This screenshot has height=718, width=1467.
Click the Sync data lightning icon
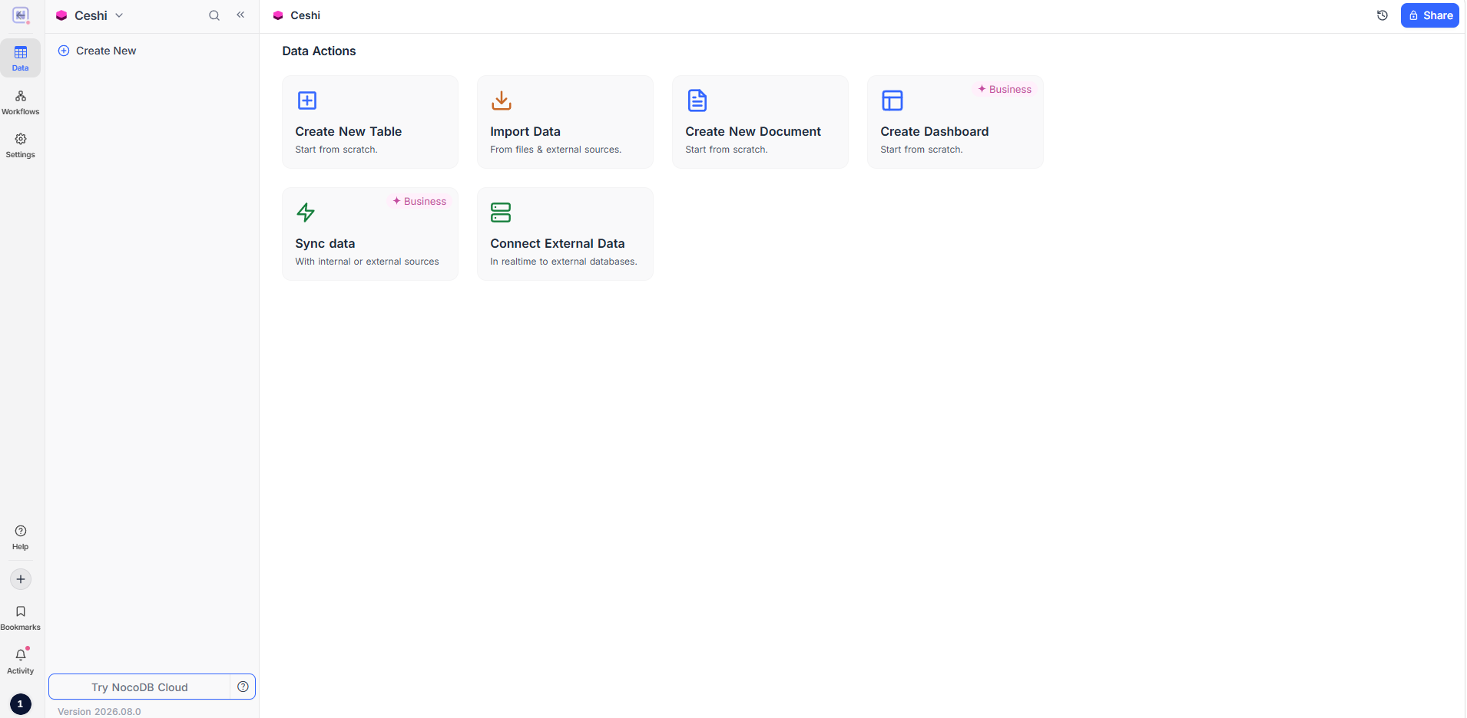point(306,212)
